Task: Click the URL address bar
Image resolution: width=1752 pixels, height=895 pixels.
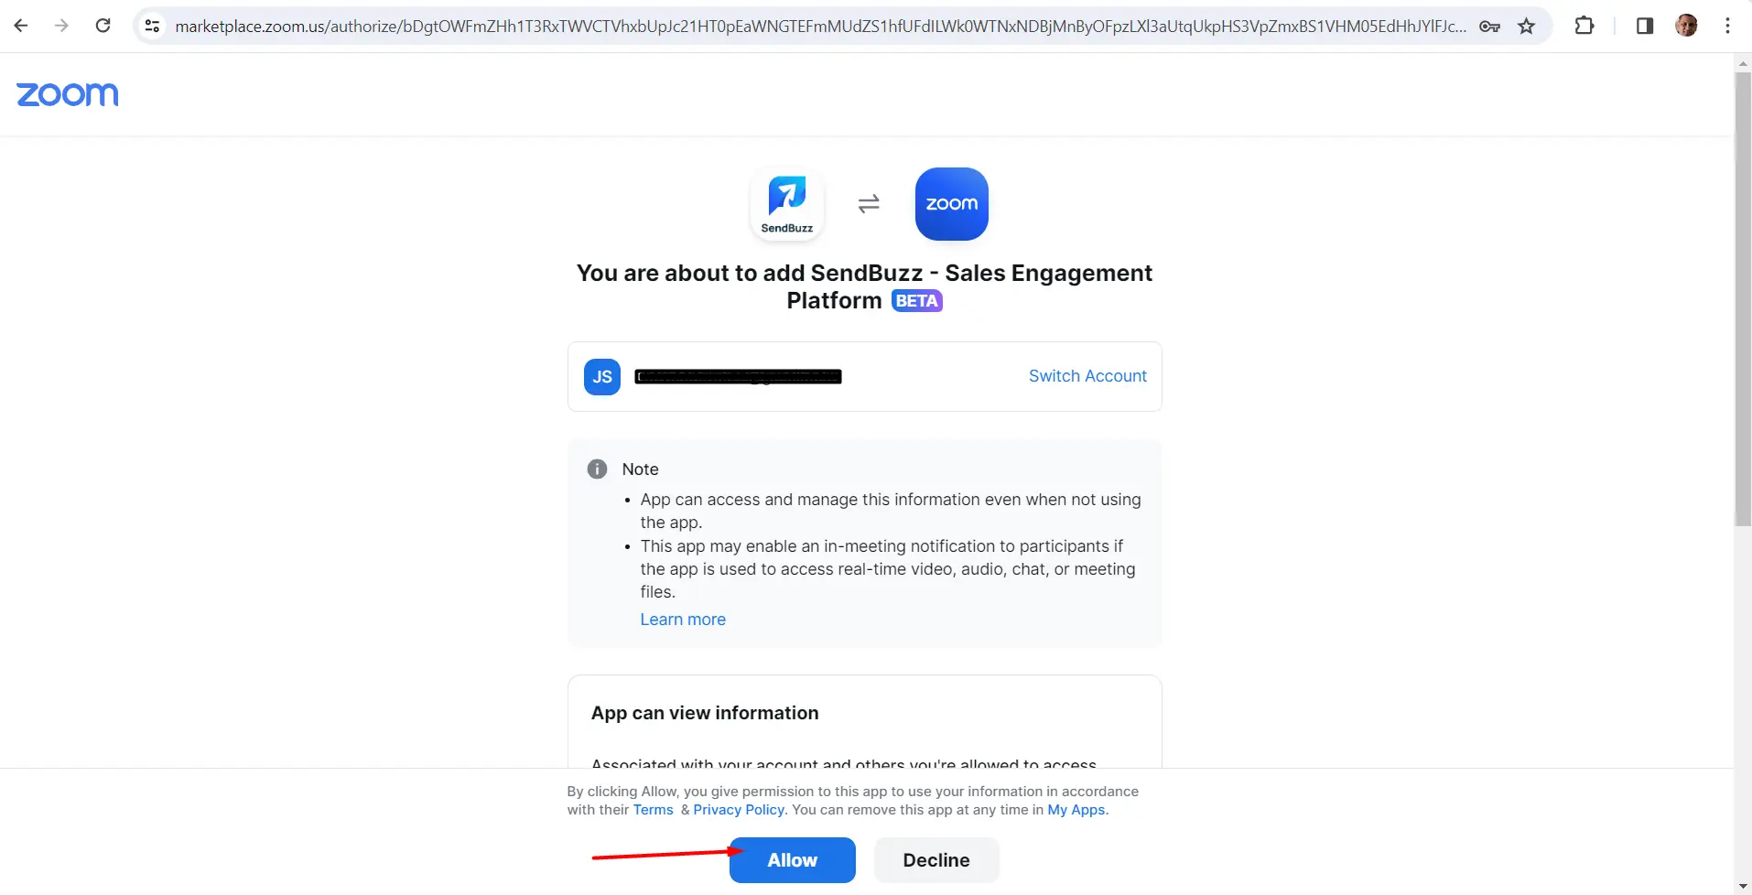Action: (x=819, y=27)
